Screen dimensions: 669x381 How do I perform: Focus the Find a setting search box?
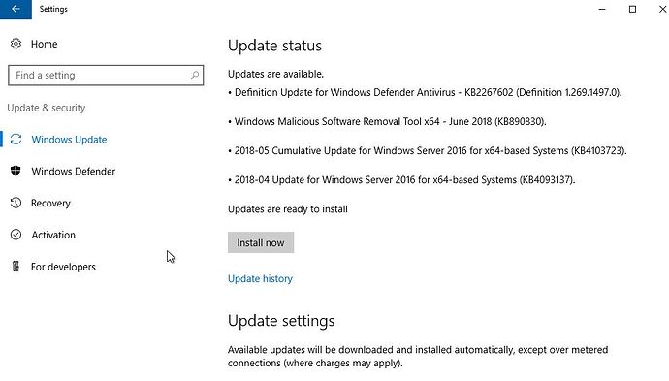click(106, 75)
